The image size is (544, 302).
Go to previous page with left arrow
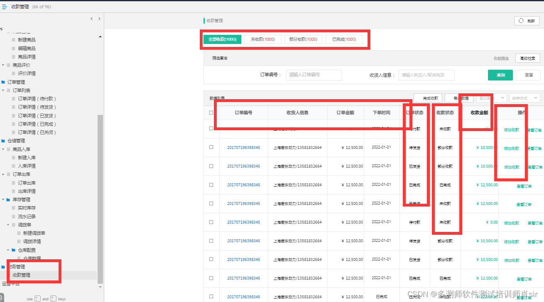[x=92, y=19]
